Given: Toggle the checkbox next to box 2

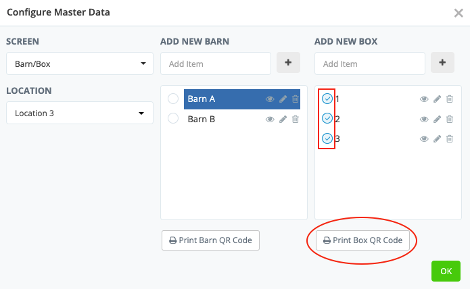Looking at the screenshot, I should tap(327, 119).
